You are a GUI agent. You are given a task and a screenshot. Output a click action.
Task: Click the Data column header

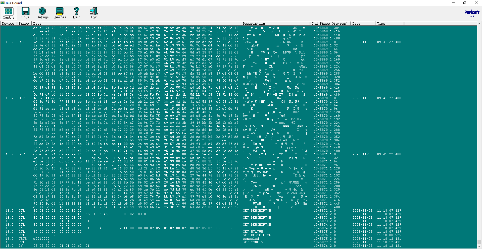click(136, 23)
